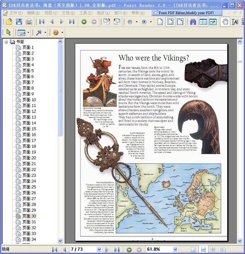245x254 pixels.
Task: Go to last page in toolbar
Action: click(71, 22)
